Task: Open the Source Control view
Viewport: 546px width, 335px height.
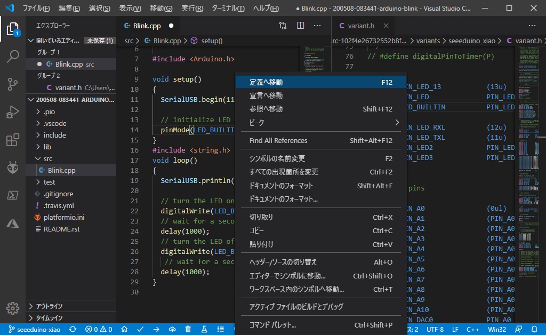Action: click(x=13, y=84)
